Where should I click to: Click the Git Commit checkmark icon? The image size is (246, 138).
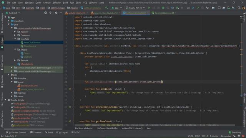(x=198, y=8)
